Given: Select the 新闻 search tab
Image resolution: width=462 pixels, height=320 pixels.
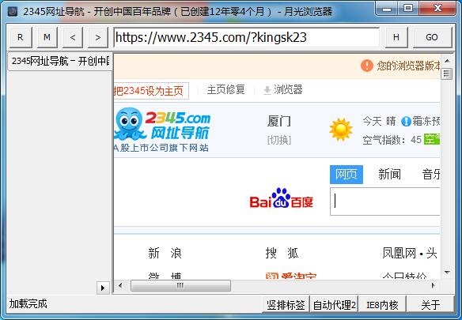Looking at the screenshot, I should (x=389, y=175).
